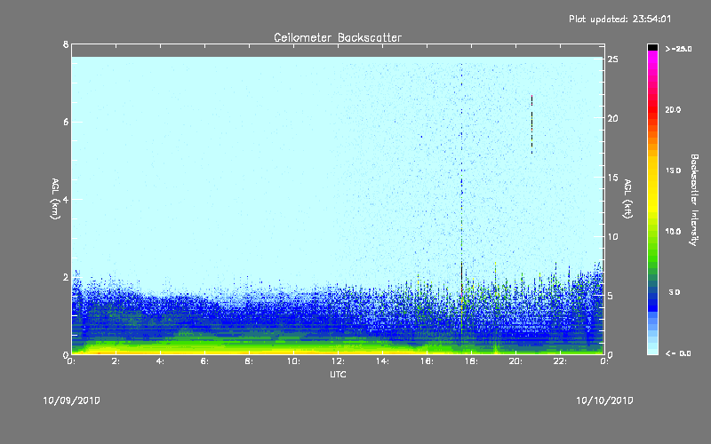
Task: Click the "4:" hour tick on the UTC axis
Action: click(x=161, y=361)
